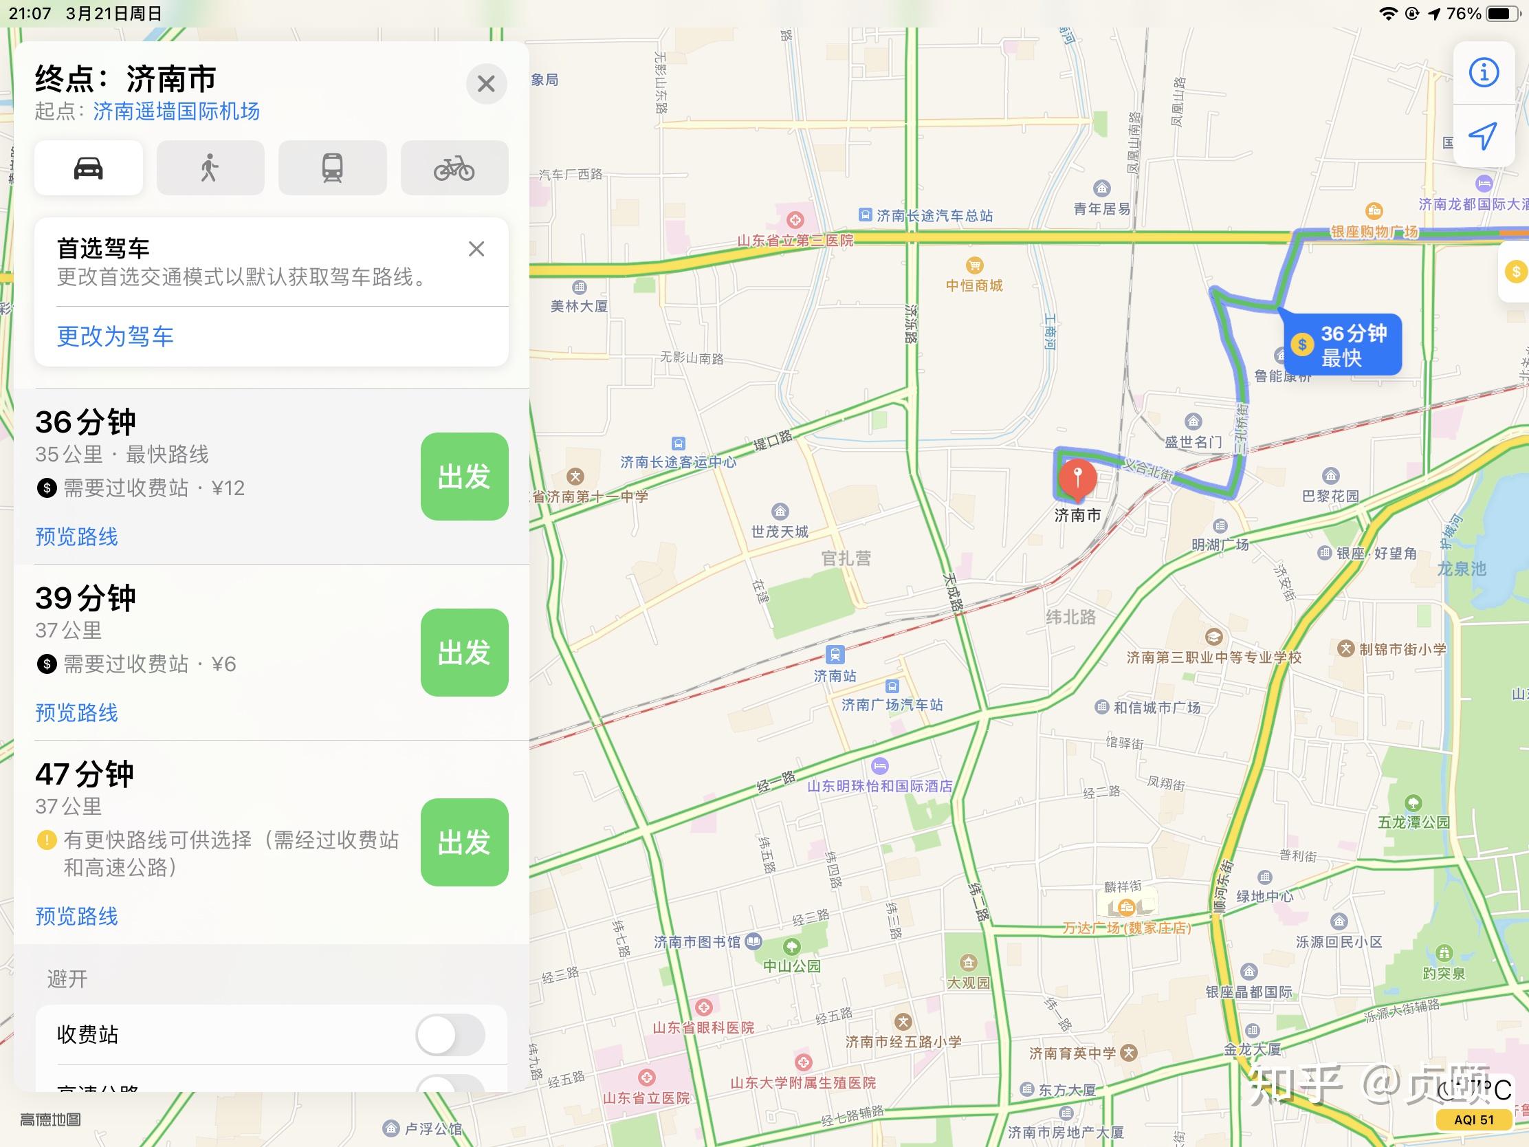Dismiss the 首选驾车 suggestion card
Screen dimensions: 1529x1147
[476, 249]
